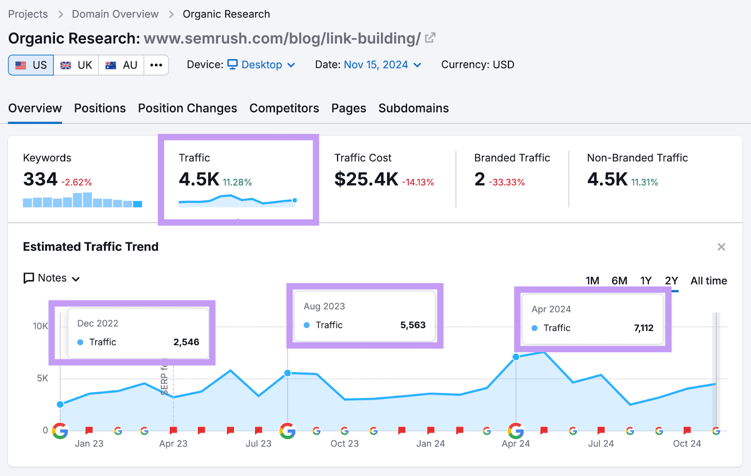The height and width of the screenshot is (476, 751).
Task: Open the Device Desktop dropdown
Action: (261, 65)
